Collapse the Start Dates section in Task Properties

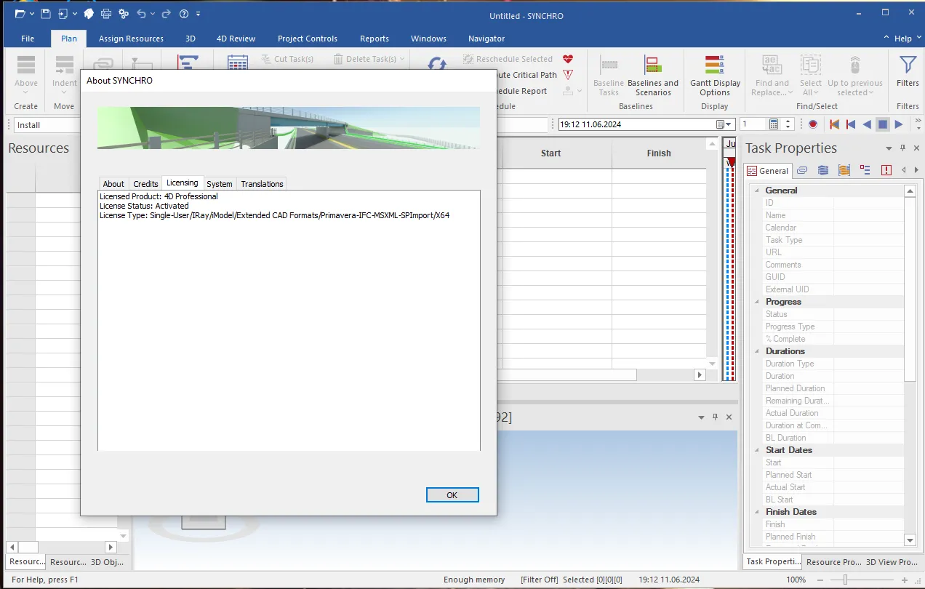[x=756, y=450]
